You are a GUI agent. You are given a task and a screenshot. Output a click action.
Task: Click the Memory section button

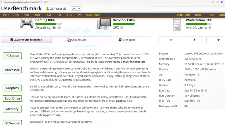(12, 109)
